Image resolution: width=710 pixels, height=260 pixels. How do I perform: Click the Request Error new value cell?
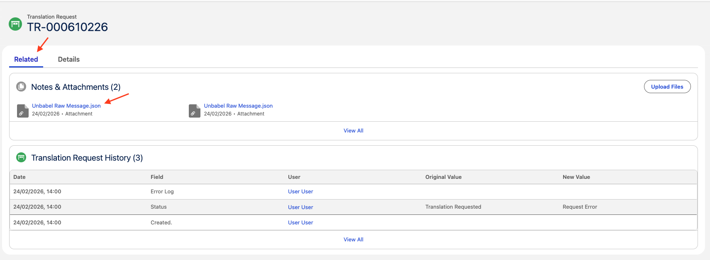pos(580,207)
